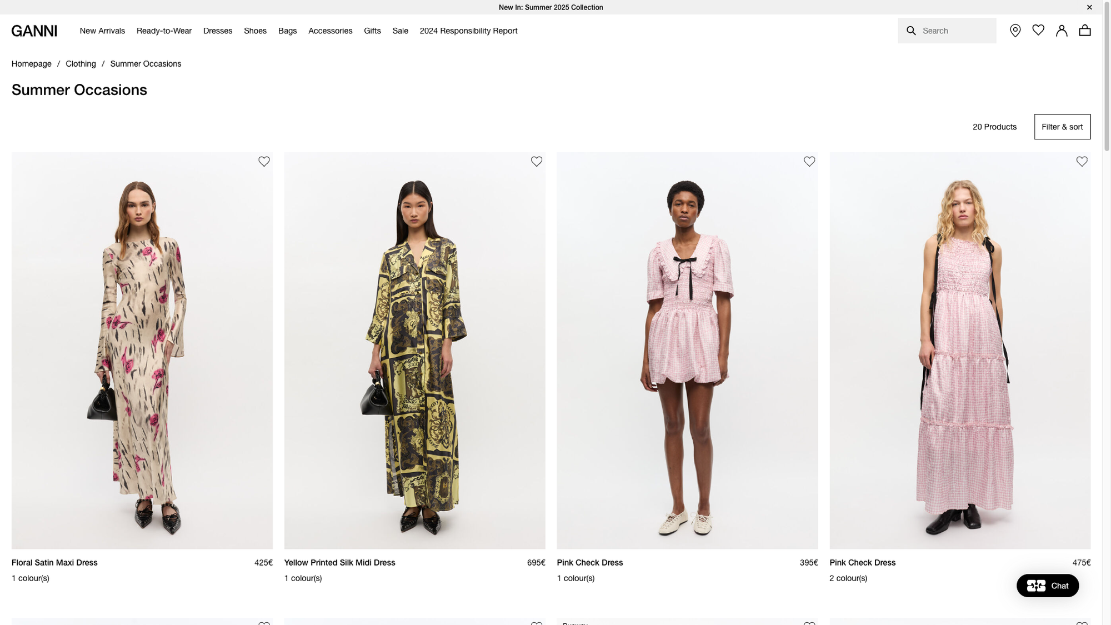
Task: Open the shopping bag icon
Action: [x=1085, y=30]
